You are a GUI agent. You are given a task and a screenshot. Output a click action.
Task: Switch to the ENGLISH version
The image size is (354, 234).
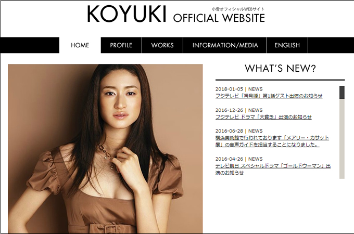coord(287,45)
